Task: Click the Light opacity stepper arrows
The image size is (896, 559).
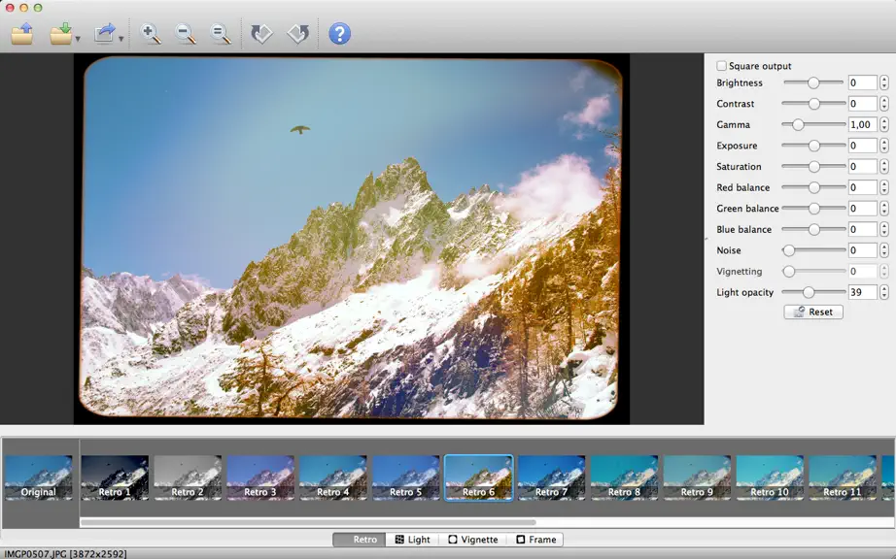Action: click(x=884, y=292)
